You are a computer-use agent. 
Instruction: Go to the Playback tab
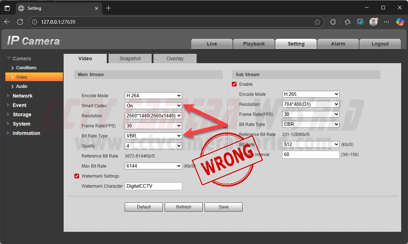tap(254, 44)
